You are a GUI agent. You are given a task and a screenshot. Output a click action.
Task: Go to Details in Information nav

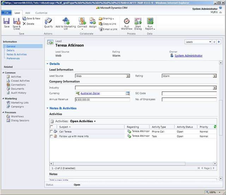pyautogui.click(x=10, y=50)
